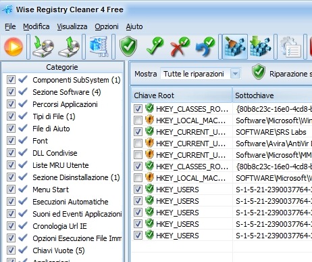Screen dimensions: 312x262
Task: Click the green shield repair icon in toolbar
Action: [128, 46]
